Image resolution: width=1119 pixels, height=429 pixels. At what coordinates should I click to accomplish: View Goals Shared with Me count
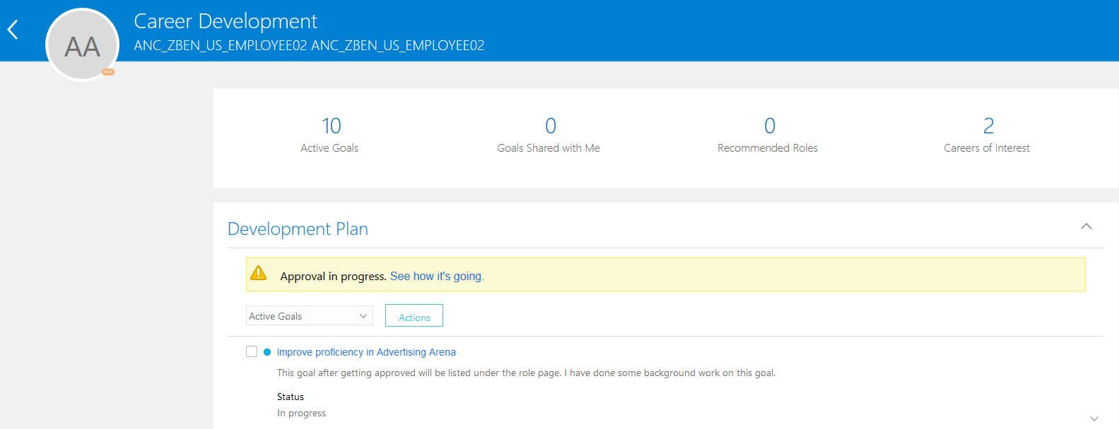(549, 135)
